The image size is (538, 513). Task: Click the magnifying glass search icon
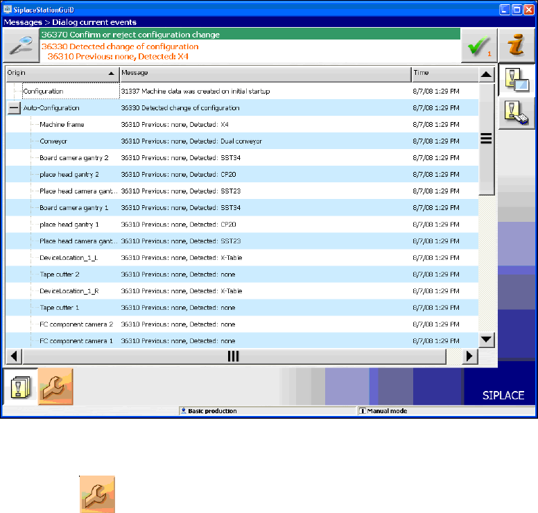point(21,45)
